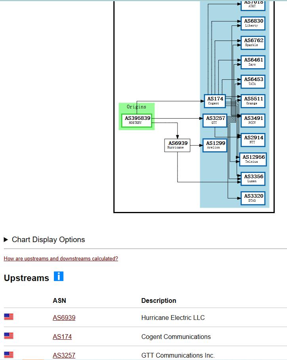The image size is (287, 360).
Task: Click the AS6762 Sparkle node
Action: pos(253,43)
